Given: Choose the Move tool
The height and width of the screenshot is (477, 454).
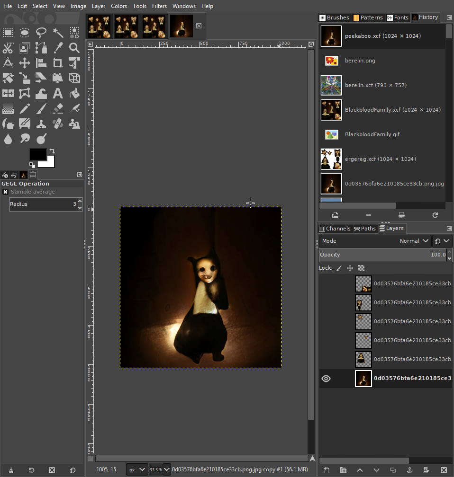Looking at the screenshot, I should click(24, 63).
